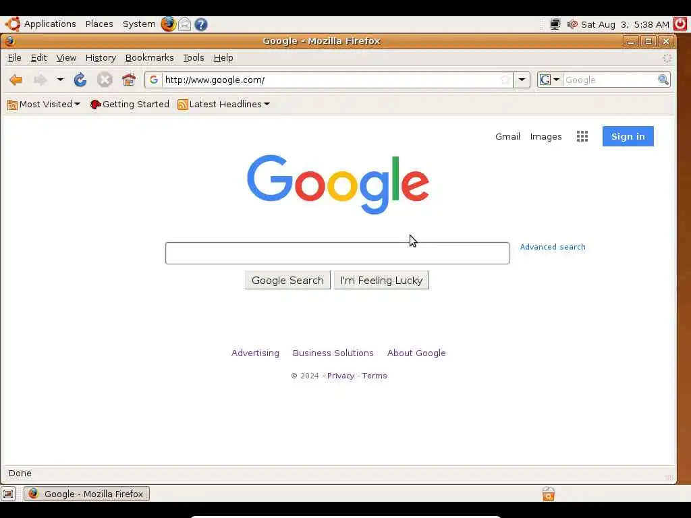Expand the Most Visited bookmarks folder
The width and height of the screenshot is (691, 518).
click(x=44, y=105)
